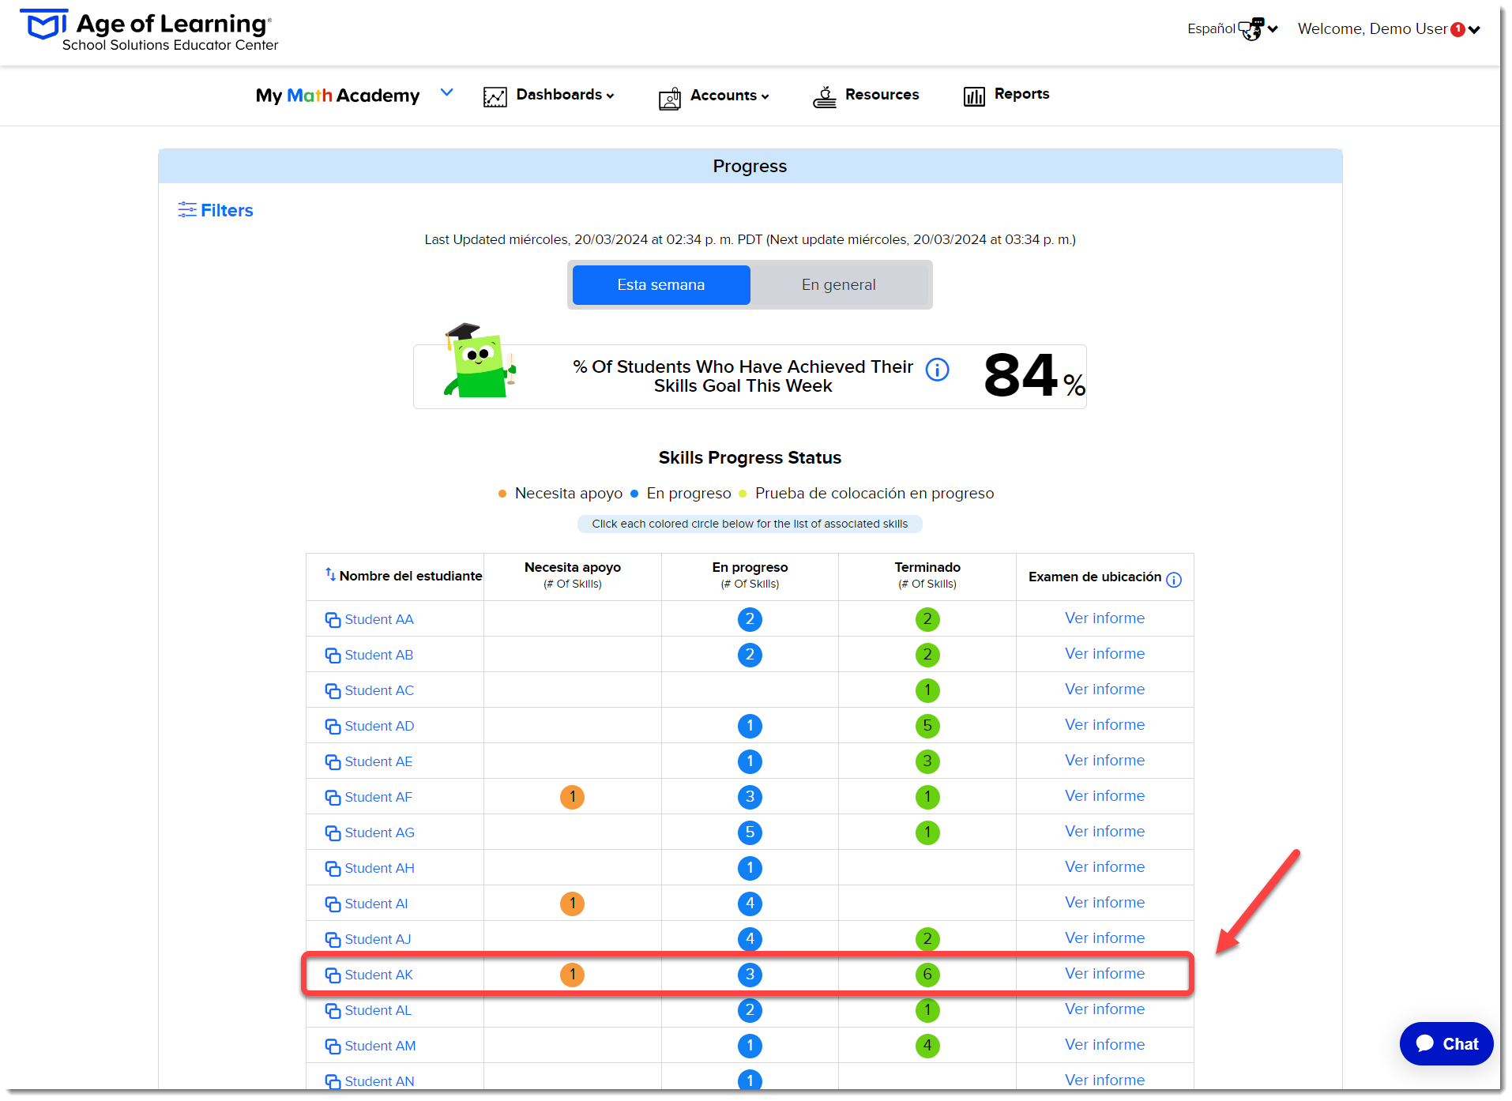
Task: Select the Esta semana tab
Action: click(x=661, y=285)
